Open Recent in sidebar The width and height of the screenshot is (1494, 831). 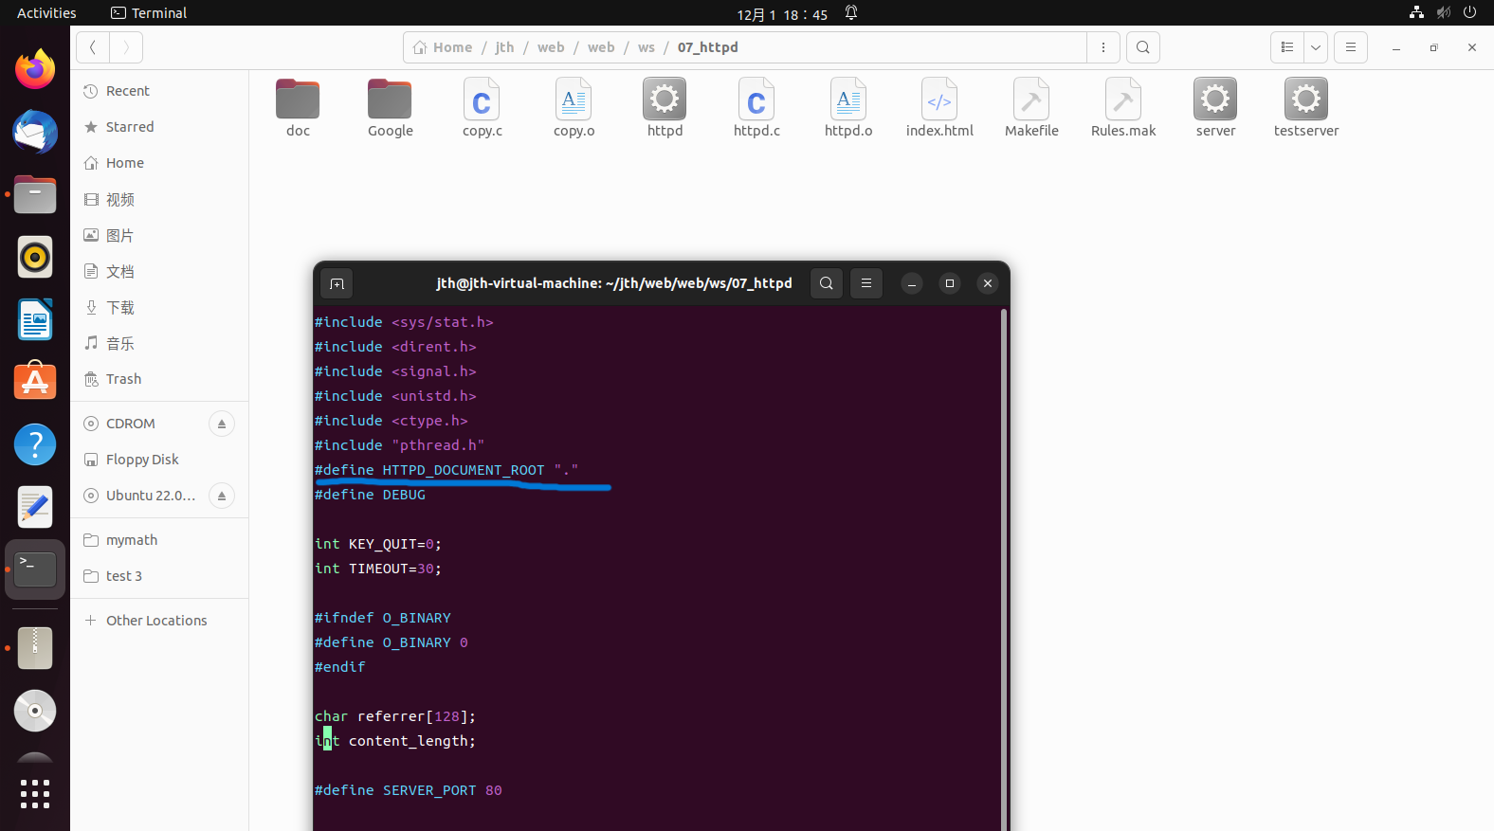pos(159,91)
